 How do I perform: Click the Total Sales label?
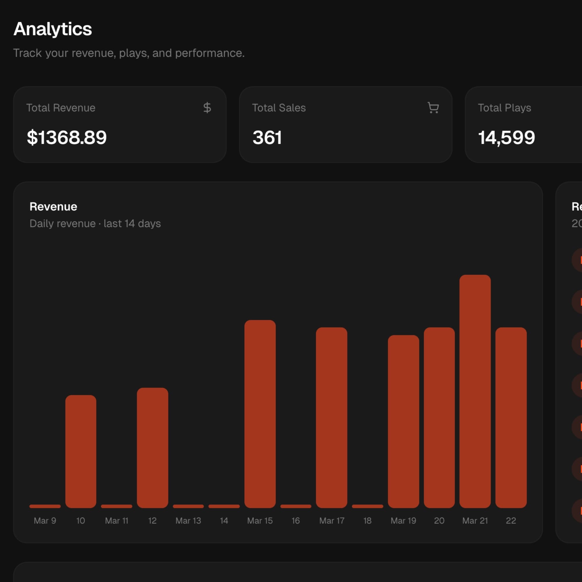pyautogui.click(x=279, y=108)
